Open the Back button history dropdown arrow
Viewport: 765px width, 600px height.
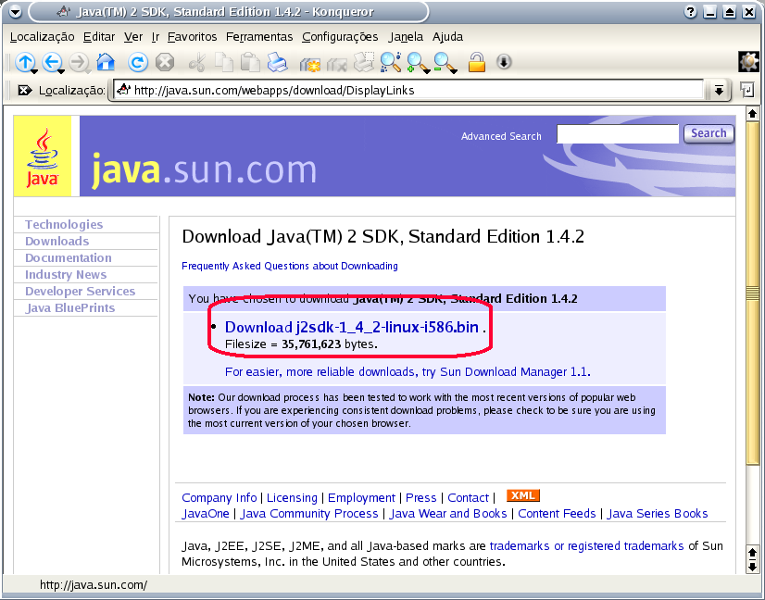tap(61, 71)
